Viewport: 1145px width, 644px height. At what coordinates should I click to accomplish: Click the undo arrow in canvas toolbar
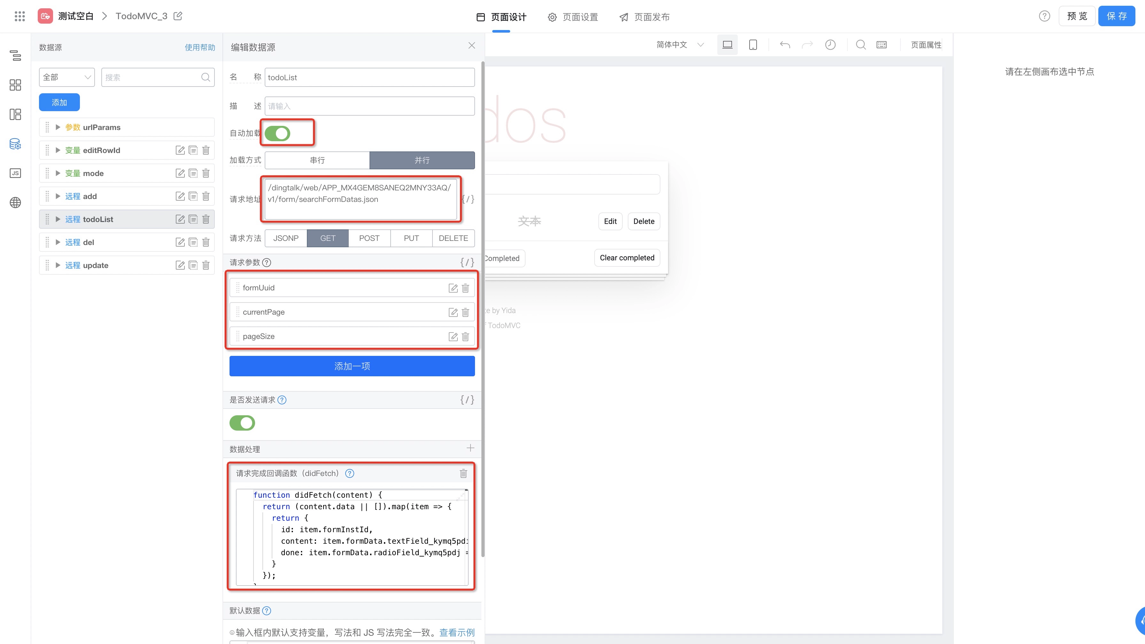(785, 45)
